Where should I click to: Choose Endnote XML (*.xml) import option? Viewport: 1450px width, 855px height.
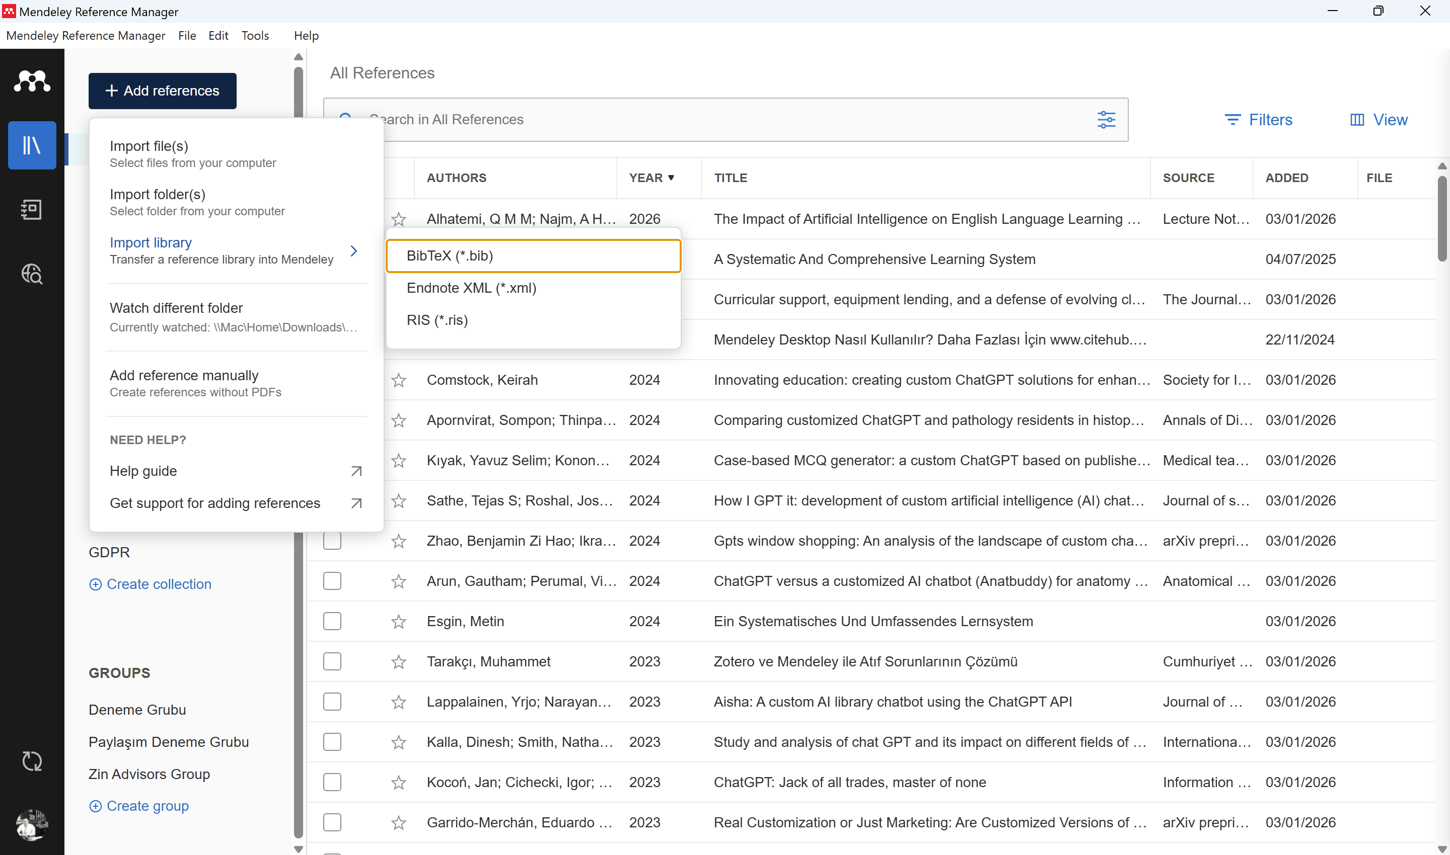534,288
